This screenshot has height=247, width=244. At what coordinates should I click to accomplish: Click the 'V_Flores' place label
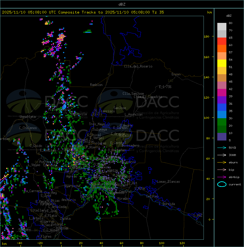click(44, 236)
